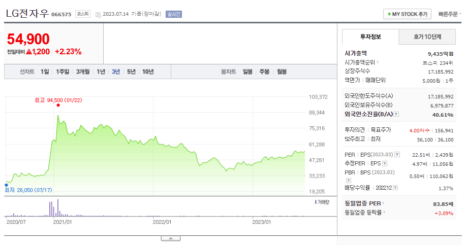
Task: Click the tallest volume bar near 2021/01
Action: [58, 207]
